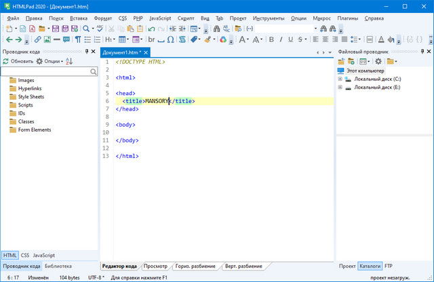This screenshot has width=434, height=282.
Task: Click the paragraph mark icon
Action: pyautogui.click(x=78, y=40)
